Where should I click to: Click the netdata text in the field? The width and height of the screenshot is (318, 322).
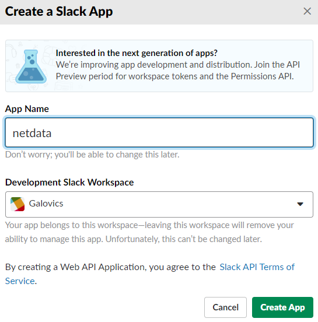(32, 133)
